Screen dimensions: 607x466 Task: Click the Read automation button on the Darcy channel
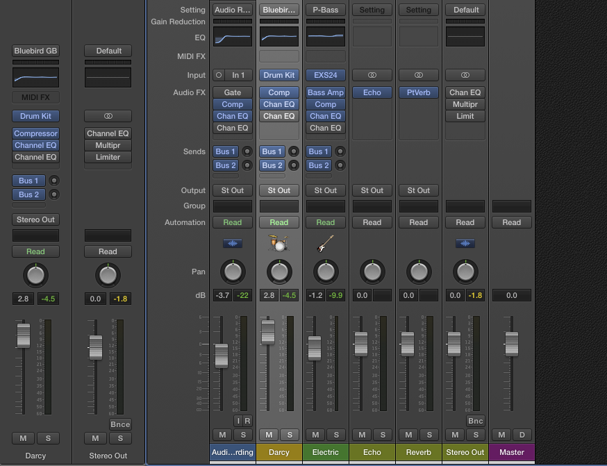[x=278, y=222]
